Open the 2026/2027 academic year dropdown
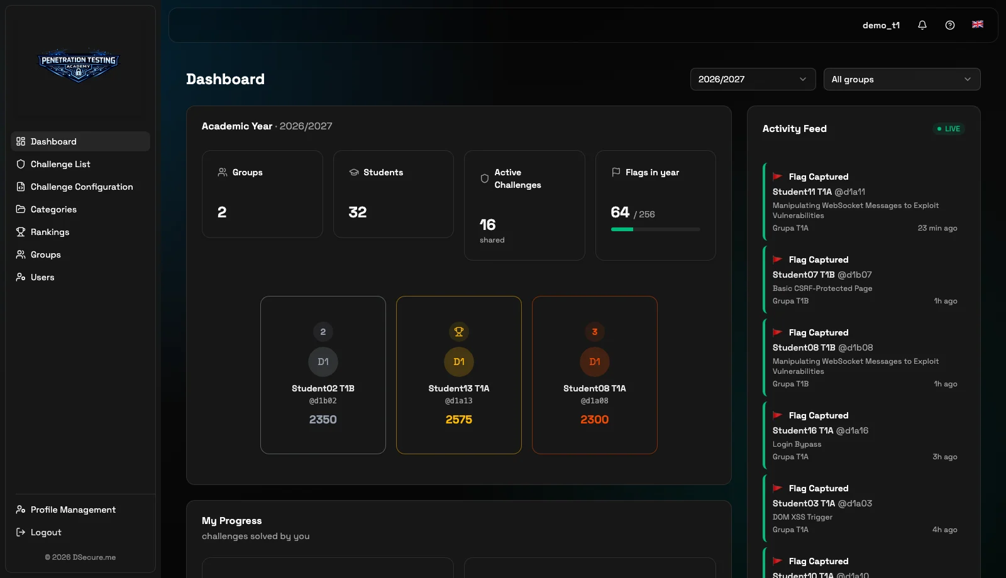This screenshot has width=1006, height=578. pyautogui.click(x=753, y=79)
